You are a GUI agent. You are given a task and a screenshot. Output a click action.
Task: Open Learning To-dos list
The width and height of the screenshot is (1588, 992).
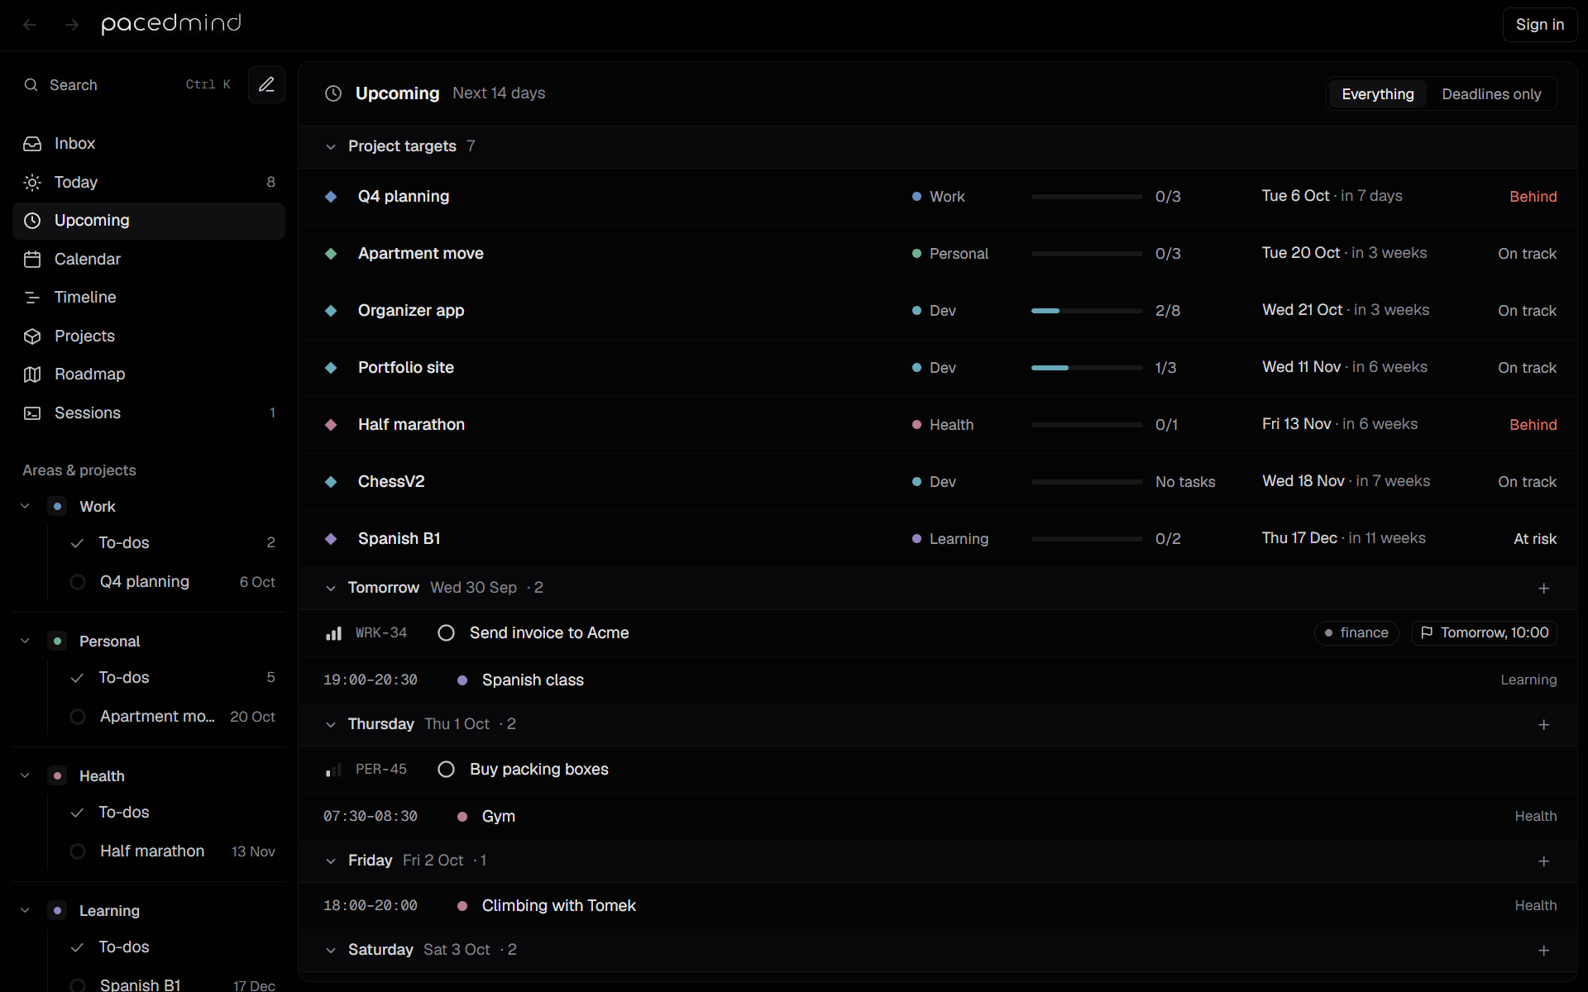click(172, 947)
